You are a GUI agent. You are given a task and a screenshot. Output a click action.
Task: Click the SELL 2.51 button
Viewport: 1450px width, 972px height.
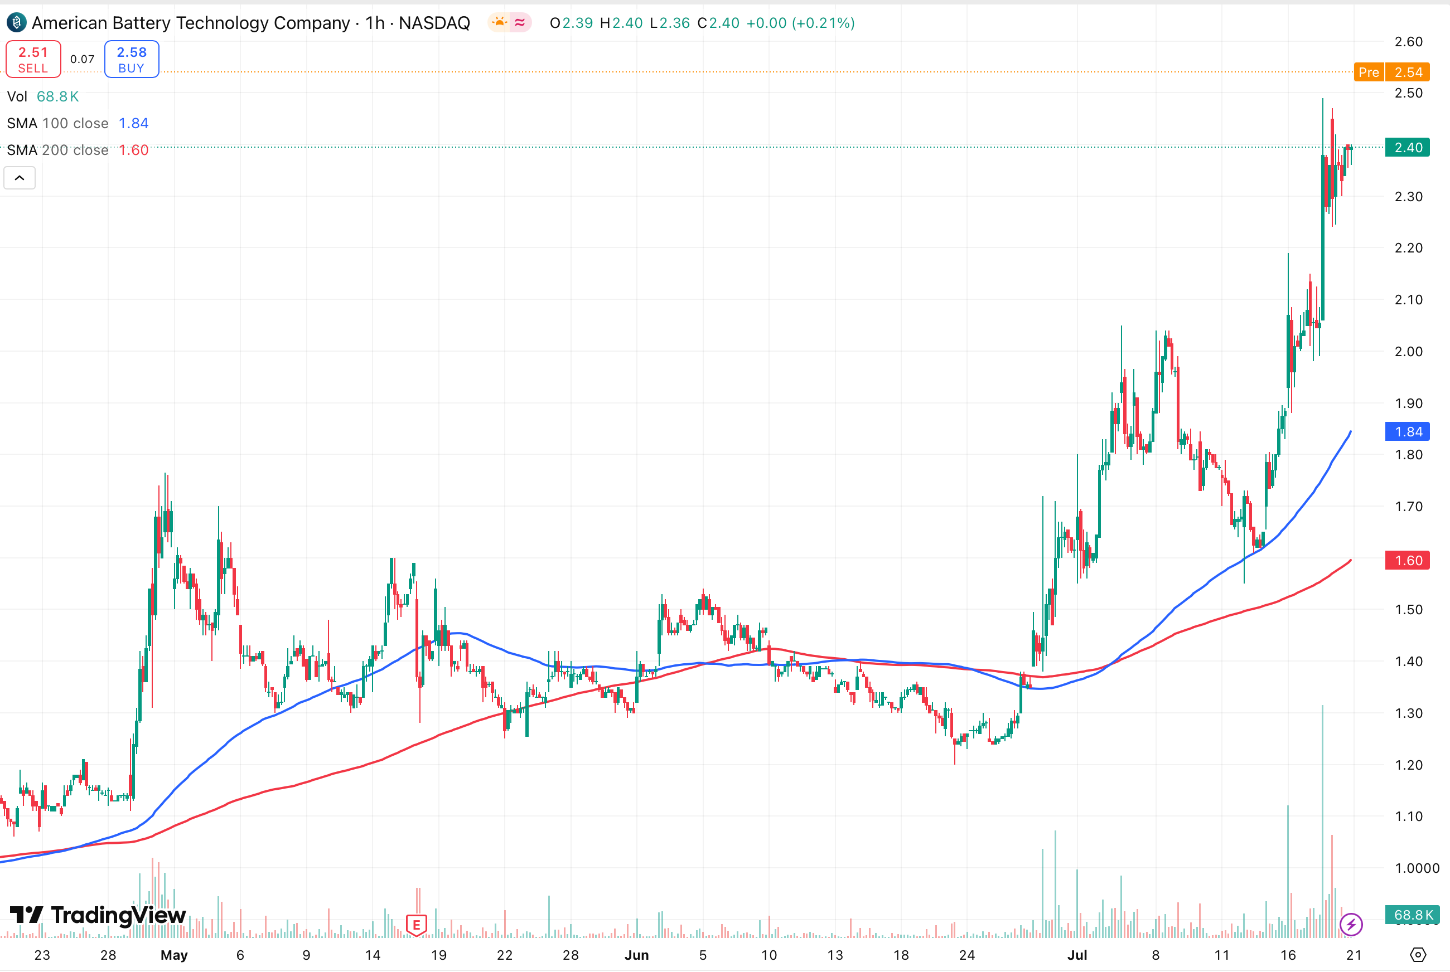(33, 60)
